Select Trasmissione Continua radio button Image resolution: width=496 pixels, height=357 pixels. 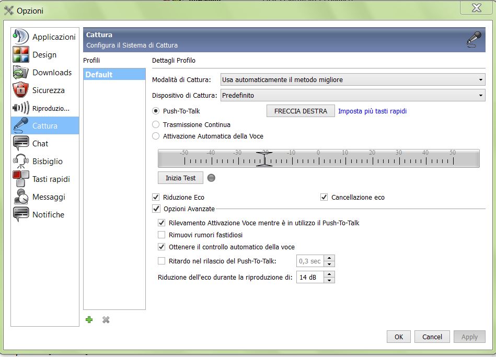click(156, 125)
